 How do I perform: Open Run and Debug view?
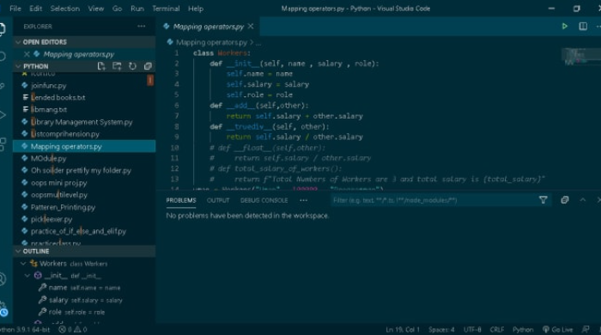coord(3,114)
